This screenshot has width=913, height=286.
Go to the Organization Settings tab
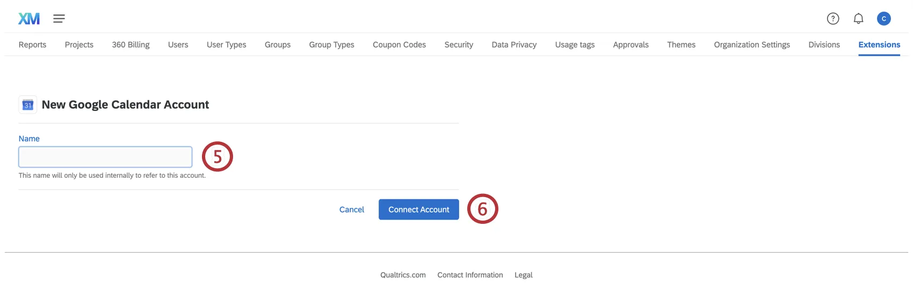(751, 44)
